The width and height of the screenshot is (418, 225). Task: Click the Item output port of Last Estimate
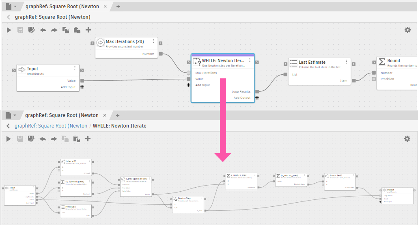354,80
